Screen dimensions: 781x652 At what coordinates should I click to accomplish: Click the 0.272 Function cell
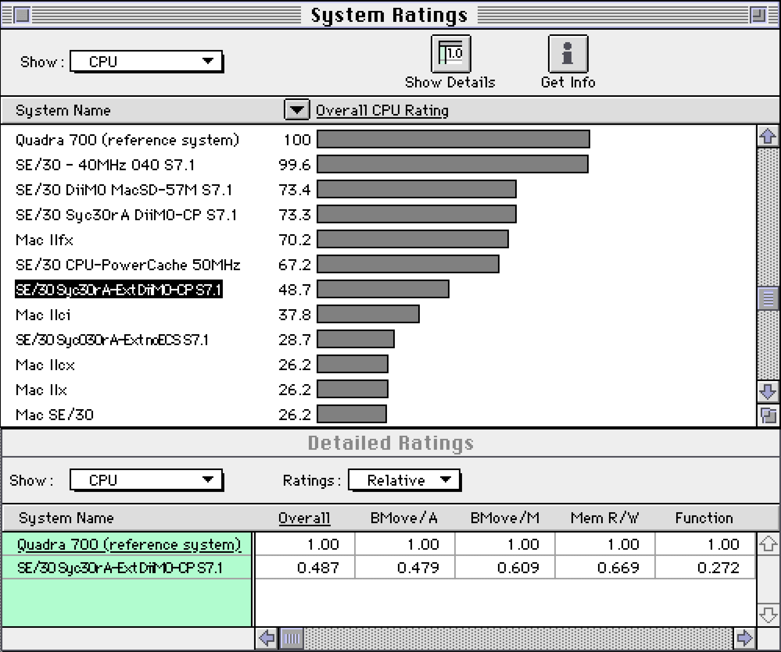705,567
